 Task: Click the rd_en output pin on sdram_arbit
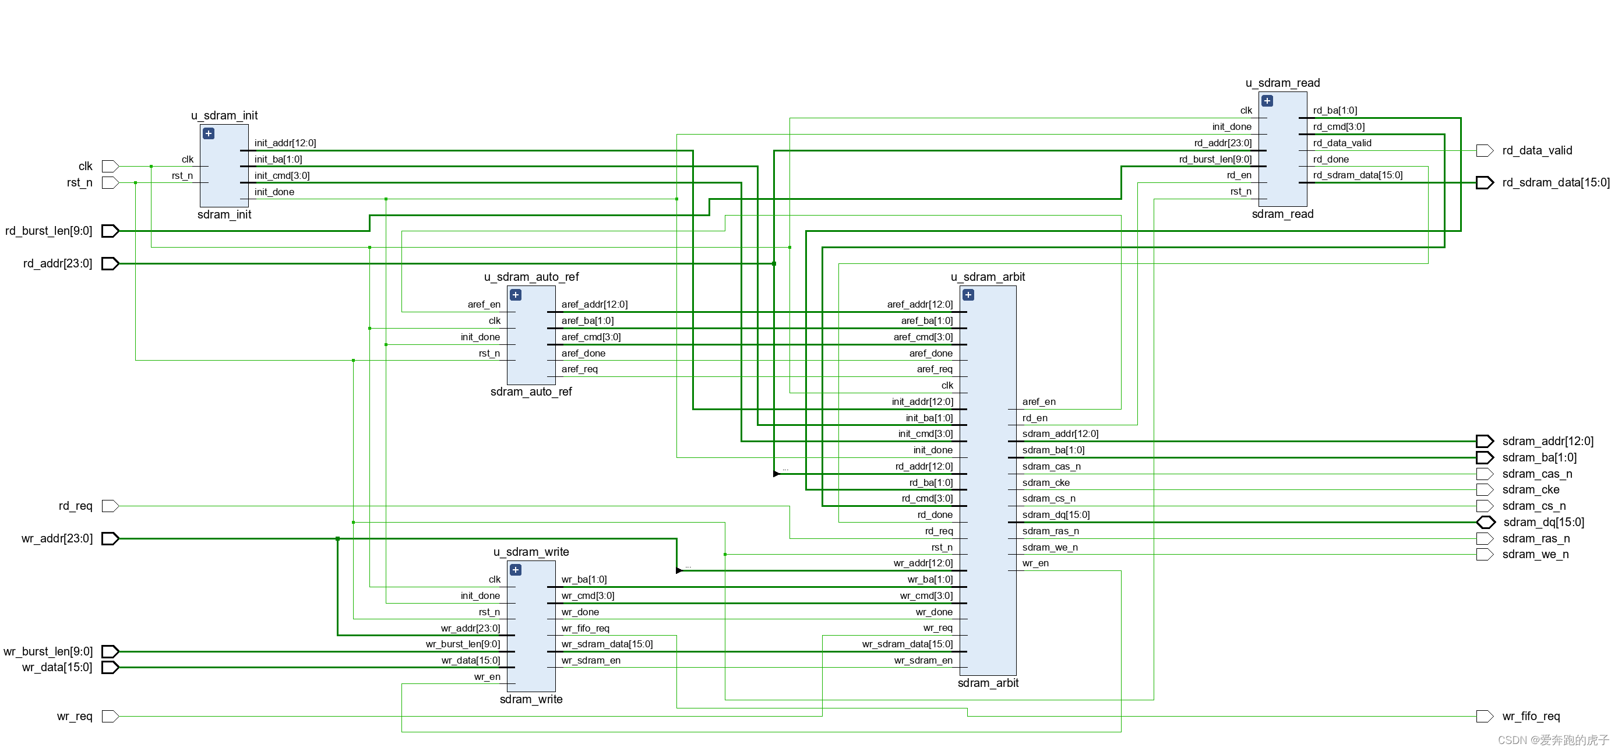click(x=1035, y=418)
